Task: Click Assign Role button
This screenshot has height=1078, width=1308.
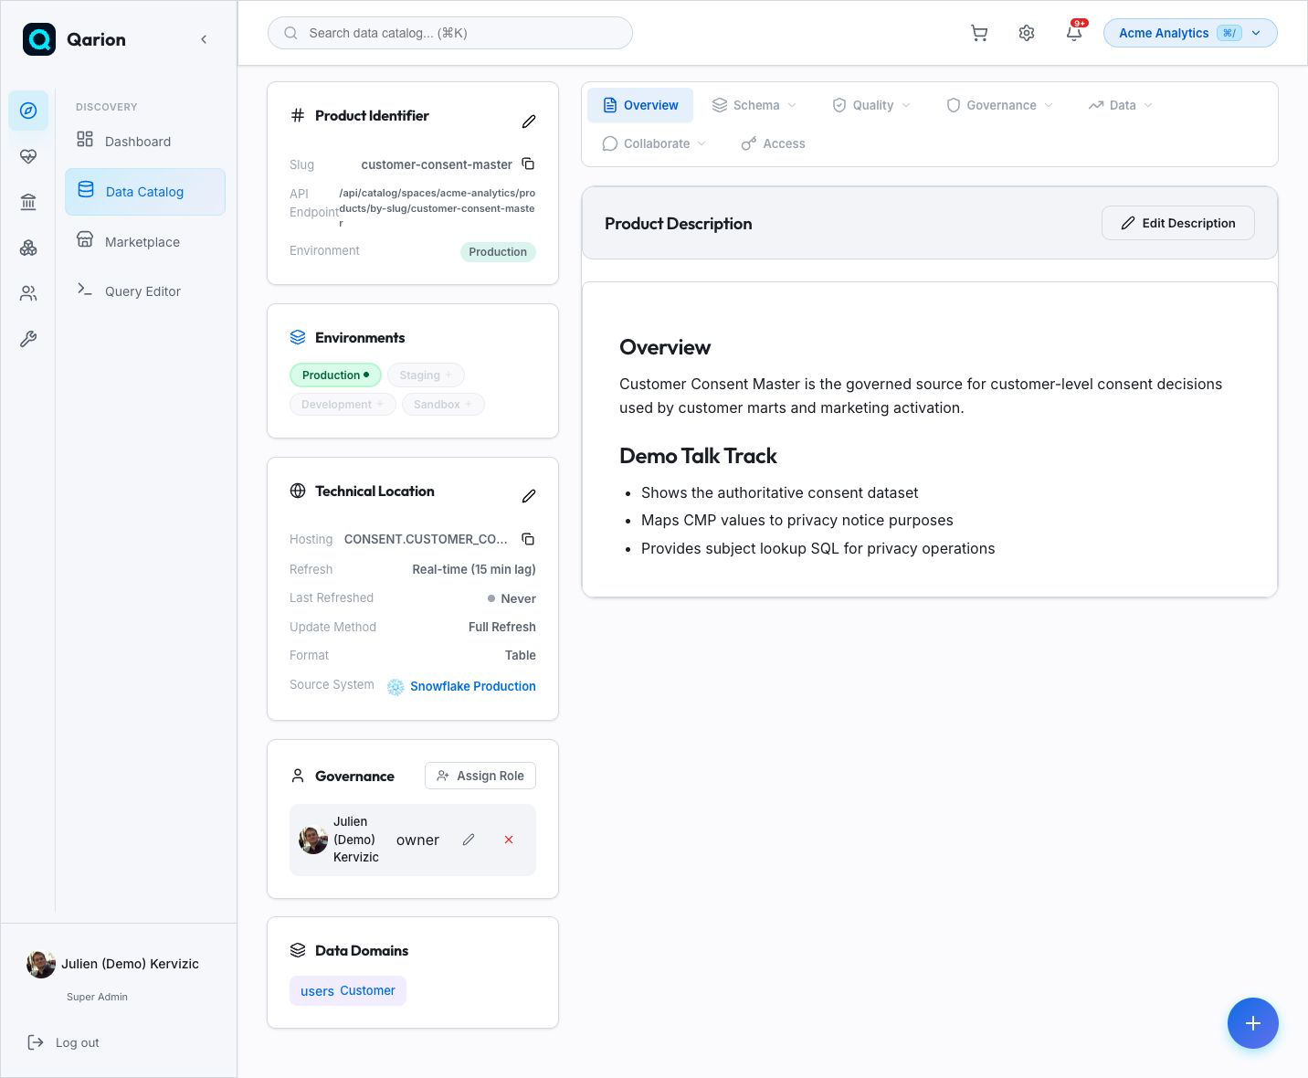Action: click(480, 776)
